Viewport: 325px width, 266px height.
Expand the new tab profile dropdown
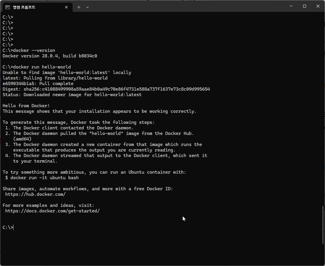click(87, 7)
